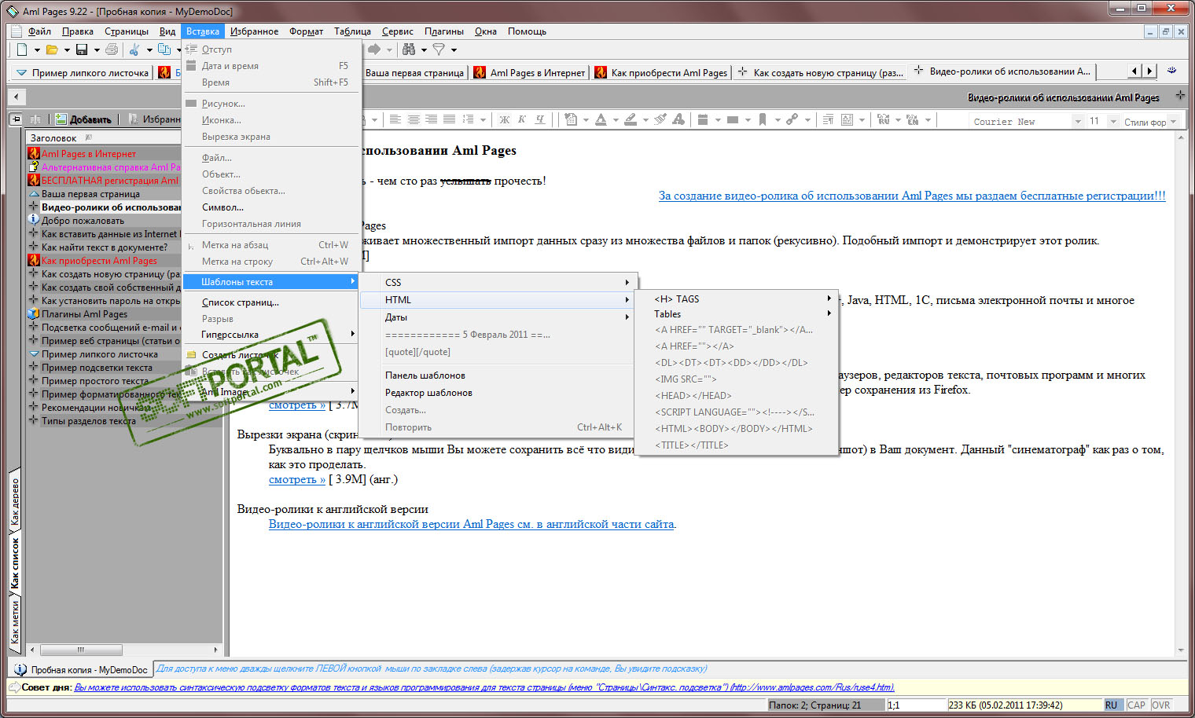Click the Filter funnel icon
Screen dimensions: 1195x718
tap(439, 49)
